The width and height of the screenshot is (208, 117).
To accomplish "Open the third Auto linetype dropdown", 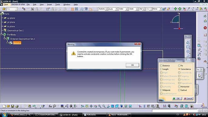I will pos(123,9).
